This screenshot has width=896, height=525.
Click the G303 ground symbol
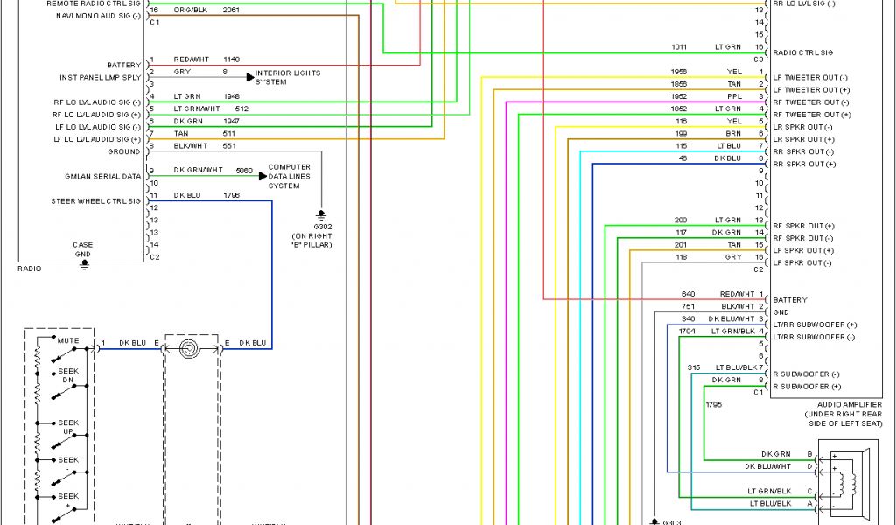(x=654, y=521)
